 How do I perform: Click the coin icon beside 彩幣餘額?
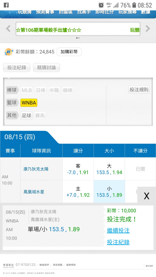pos(9,52)
